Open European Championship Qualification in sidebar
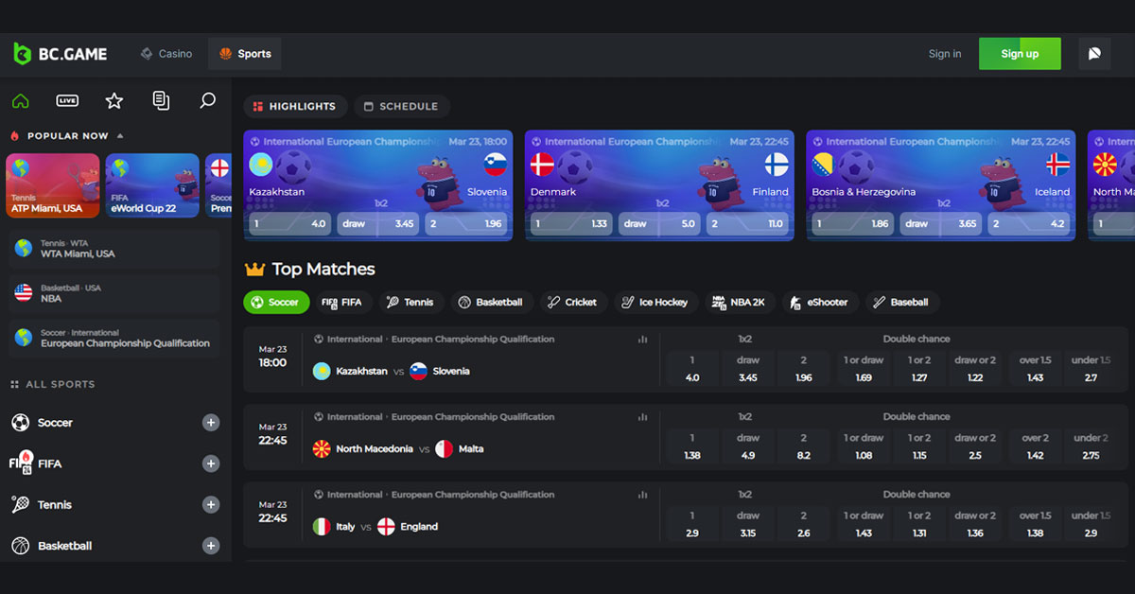Image resolution: width=1135 pixels, height=594 pixels. click(x=113, y=338)
